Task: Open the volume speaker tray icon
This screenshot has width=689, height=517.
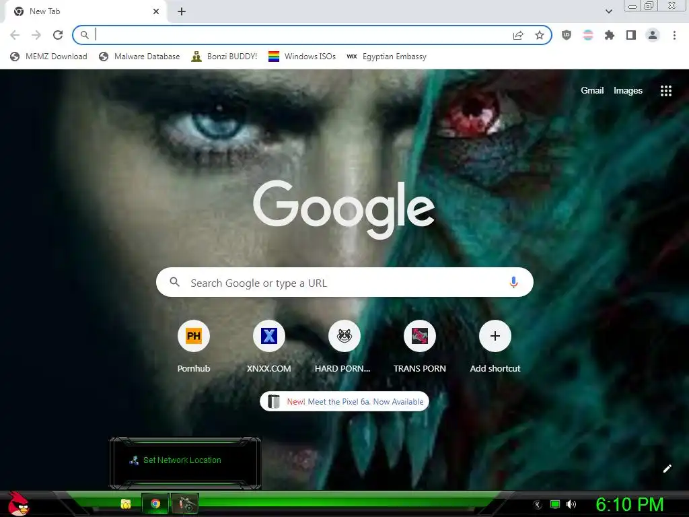Action: [x=571, y=505]
